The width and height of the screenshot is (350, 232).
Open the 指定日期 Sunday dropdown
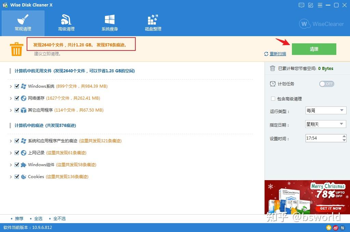click(325, 124)
